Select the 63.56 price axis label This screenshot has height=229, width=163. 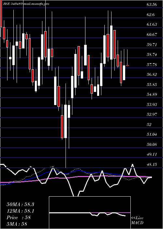[152, 4]
